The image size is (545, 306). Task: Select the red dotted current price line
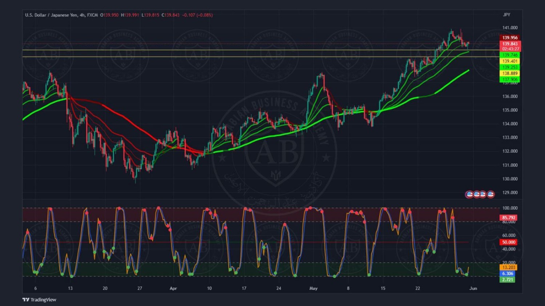pyautogui.click(x=261, y=44)
